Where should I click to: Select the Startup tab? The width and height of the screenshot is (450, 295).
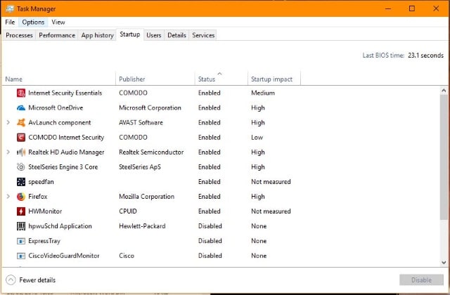click(129, 34)
